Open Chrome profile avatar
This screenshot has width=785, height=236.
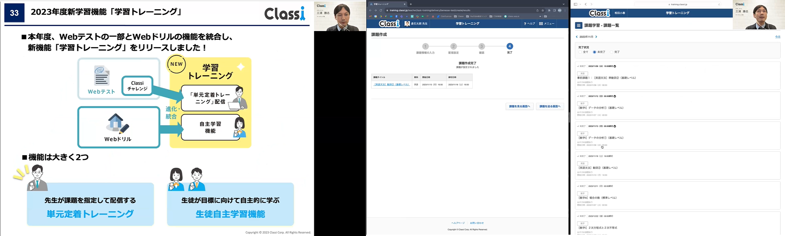560,10
